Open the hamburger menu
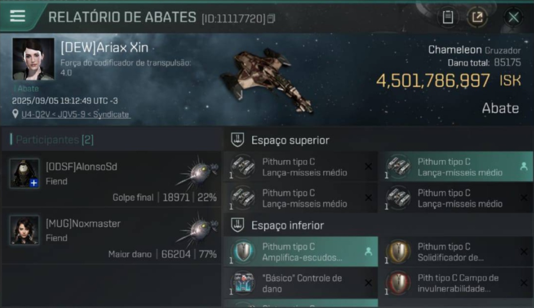 pyautogui.click(x=17, y=16)
